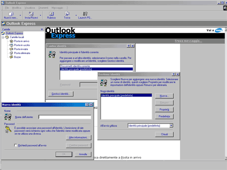The width and height of the screenshot is (227, 170).
Task: Open the Visualizza menu
Action: coord(30,8)
